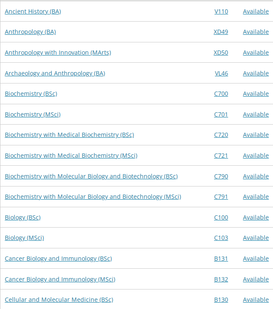The height and width of the screenshot is (309, 273).
Task: Click the B132 code link
Action: coord(221,279)
